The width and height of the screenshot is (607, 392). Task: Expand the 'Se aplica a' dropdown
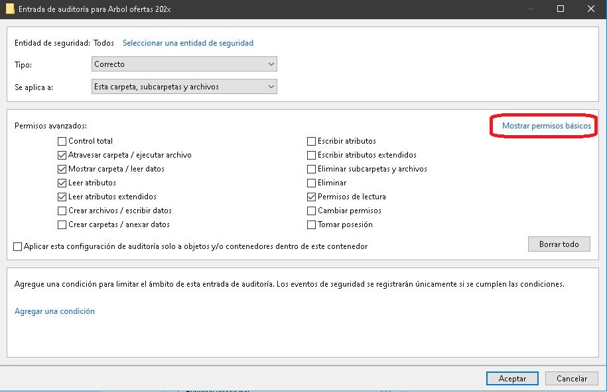(184, 87)
